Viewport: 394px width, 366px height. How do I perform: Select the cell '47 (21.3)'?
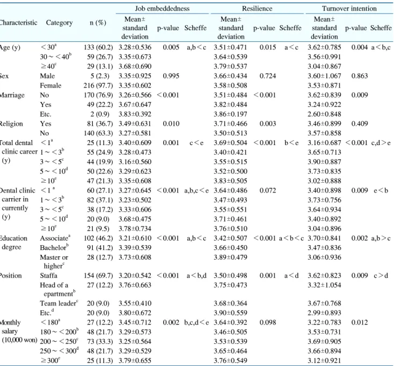point(100,181)
